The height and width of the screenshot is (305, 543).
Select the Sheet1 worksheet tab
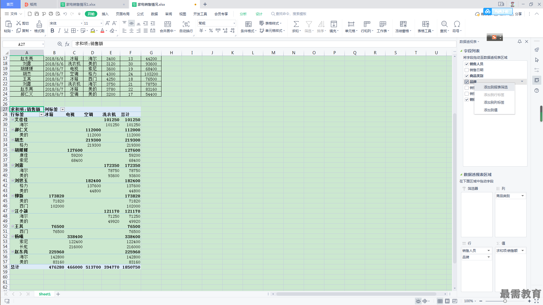[x=45, y=294]
